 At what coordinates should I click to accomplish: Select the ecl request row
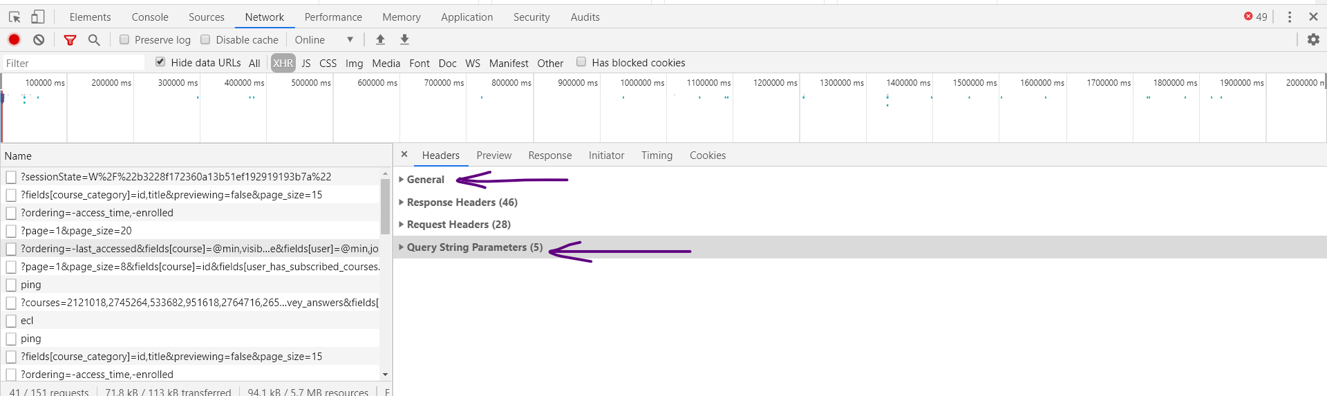tap(27, 321)
